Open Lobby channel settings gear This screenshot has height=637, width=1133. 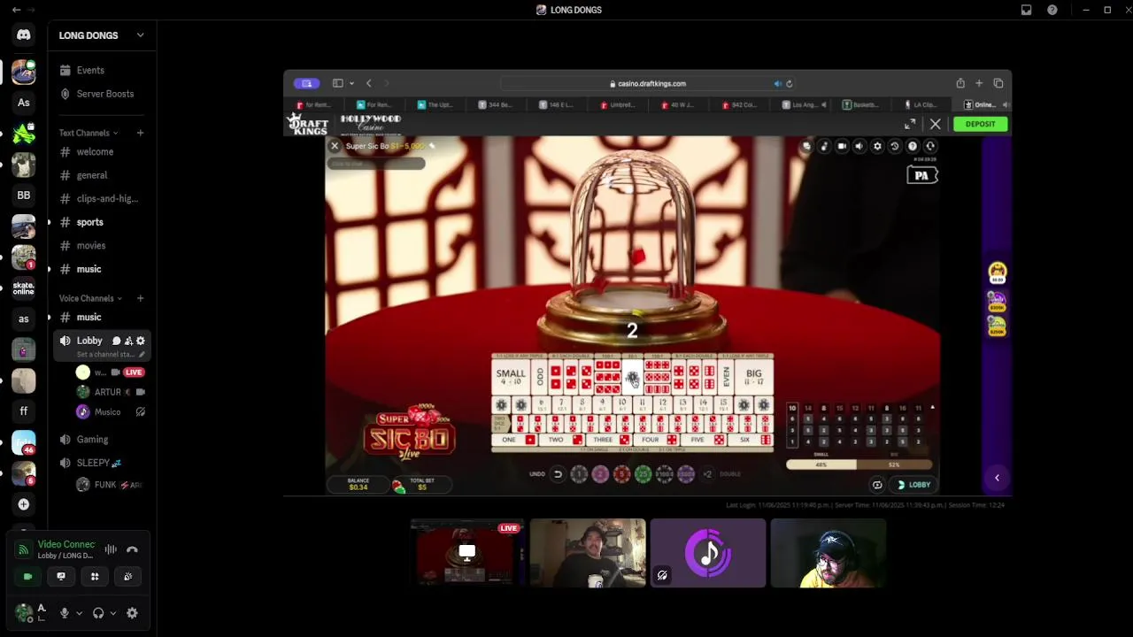pos(140,341)
